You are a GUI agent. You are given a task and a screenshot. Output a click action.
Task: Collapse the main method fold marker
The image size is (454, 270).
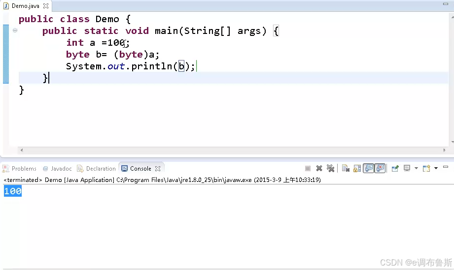pos(15,30)
